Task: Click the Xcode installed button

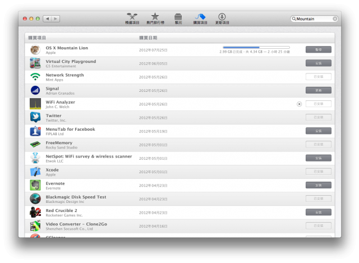Action: click(x=318, y=172)
